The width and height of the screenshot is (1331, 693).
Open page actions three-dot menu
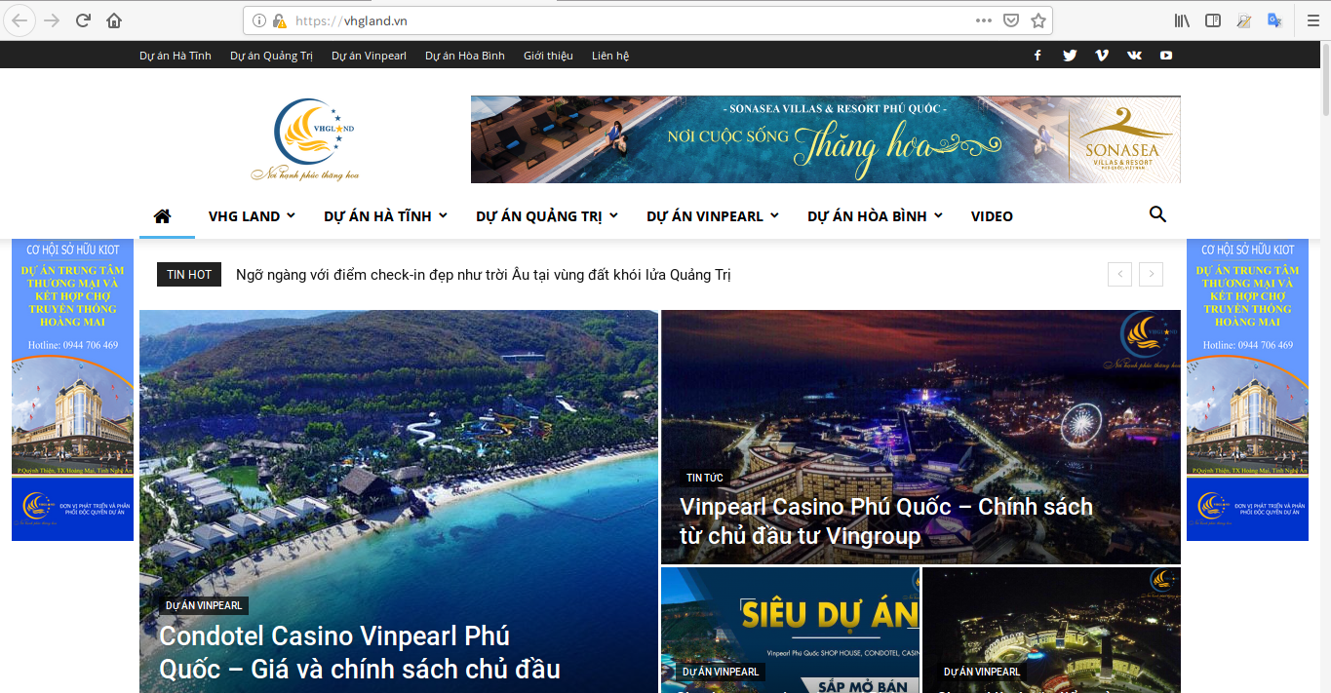point(984,20)
